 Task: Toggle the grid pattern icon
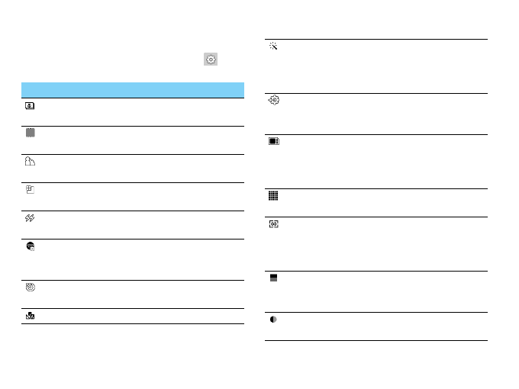point(273,196)
